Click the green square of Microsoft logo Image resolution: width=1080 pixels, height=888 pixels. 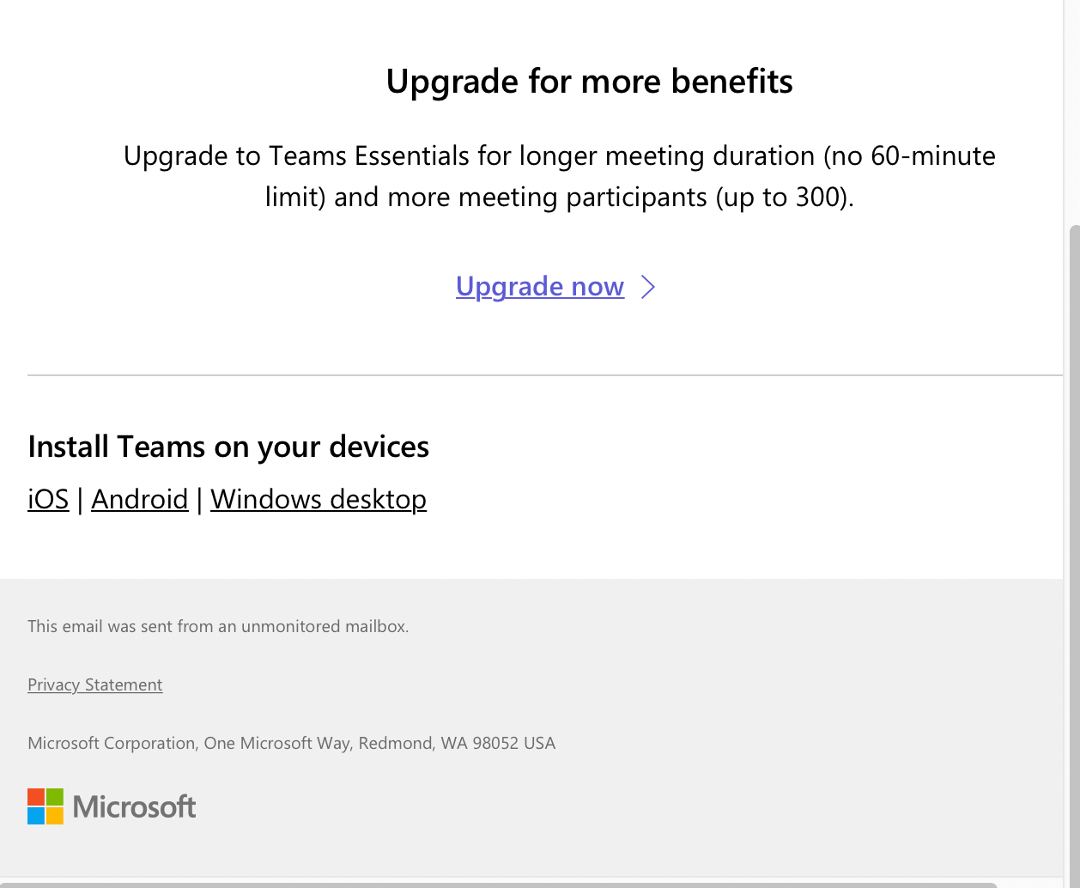point(55,797)
